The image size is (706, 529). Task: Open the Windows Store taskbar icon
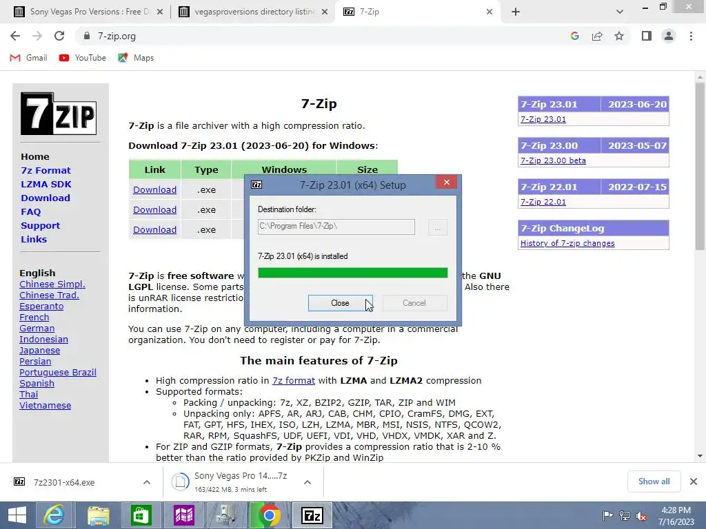141,515
